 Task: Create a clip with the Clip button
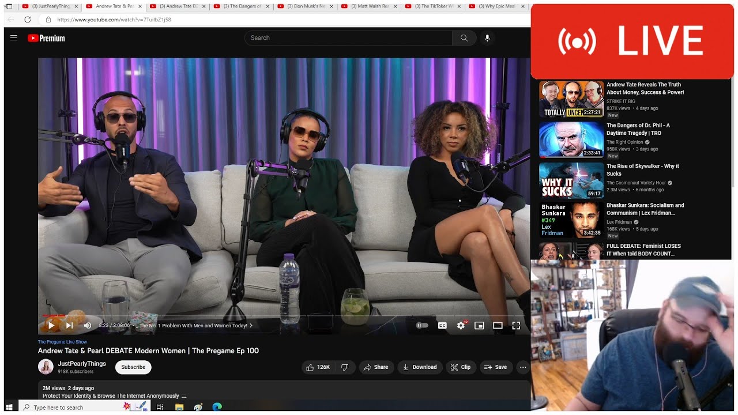(x=461, y=367)
